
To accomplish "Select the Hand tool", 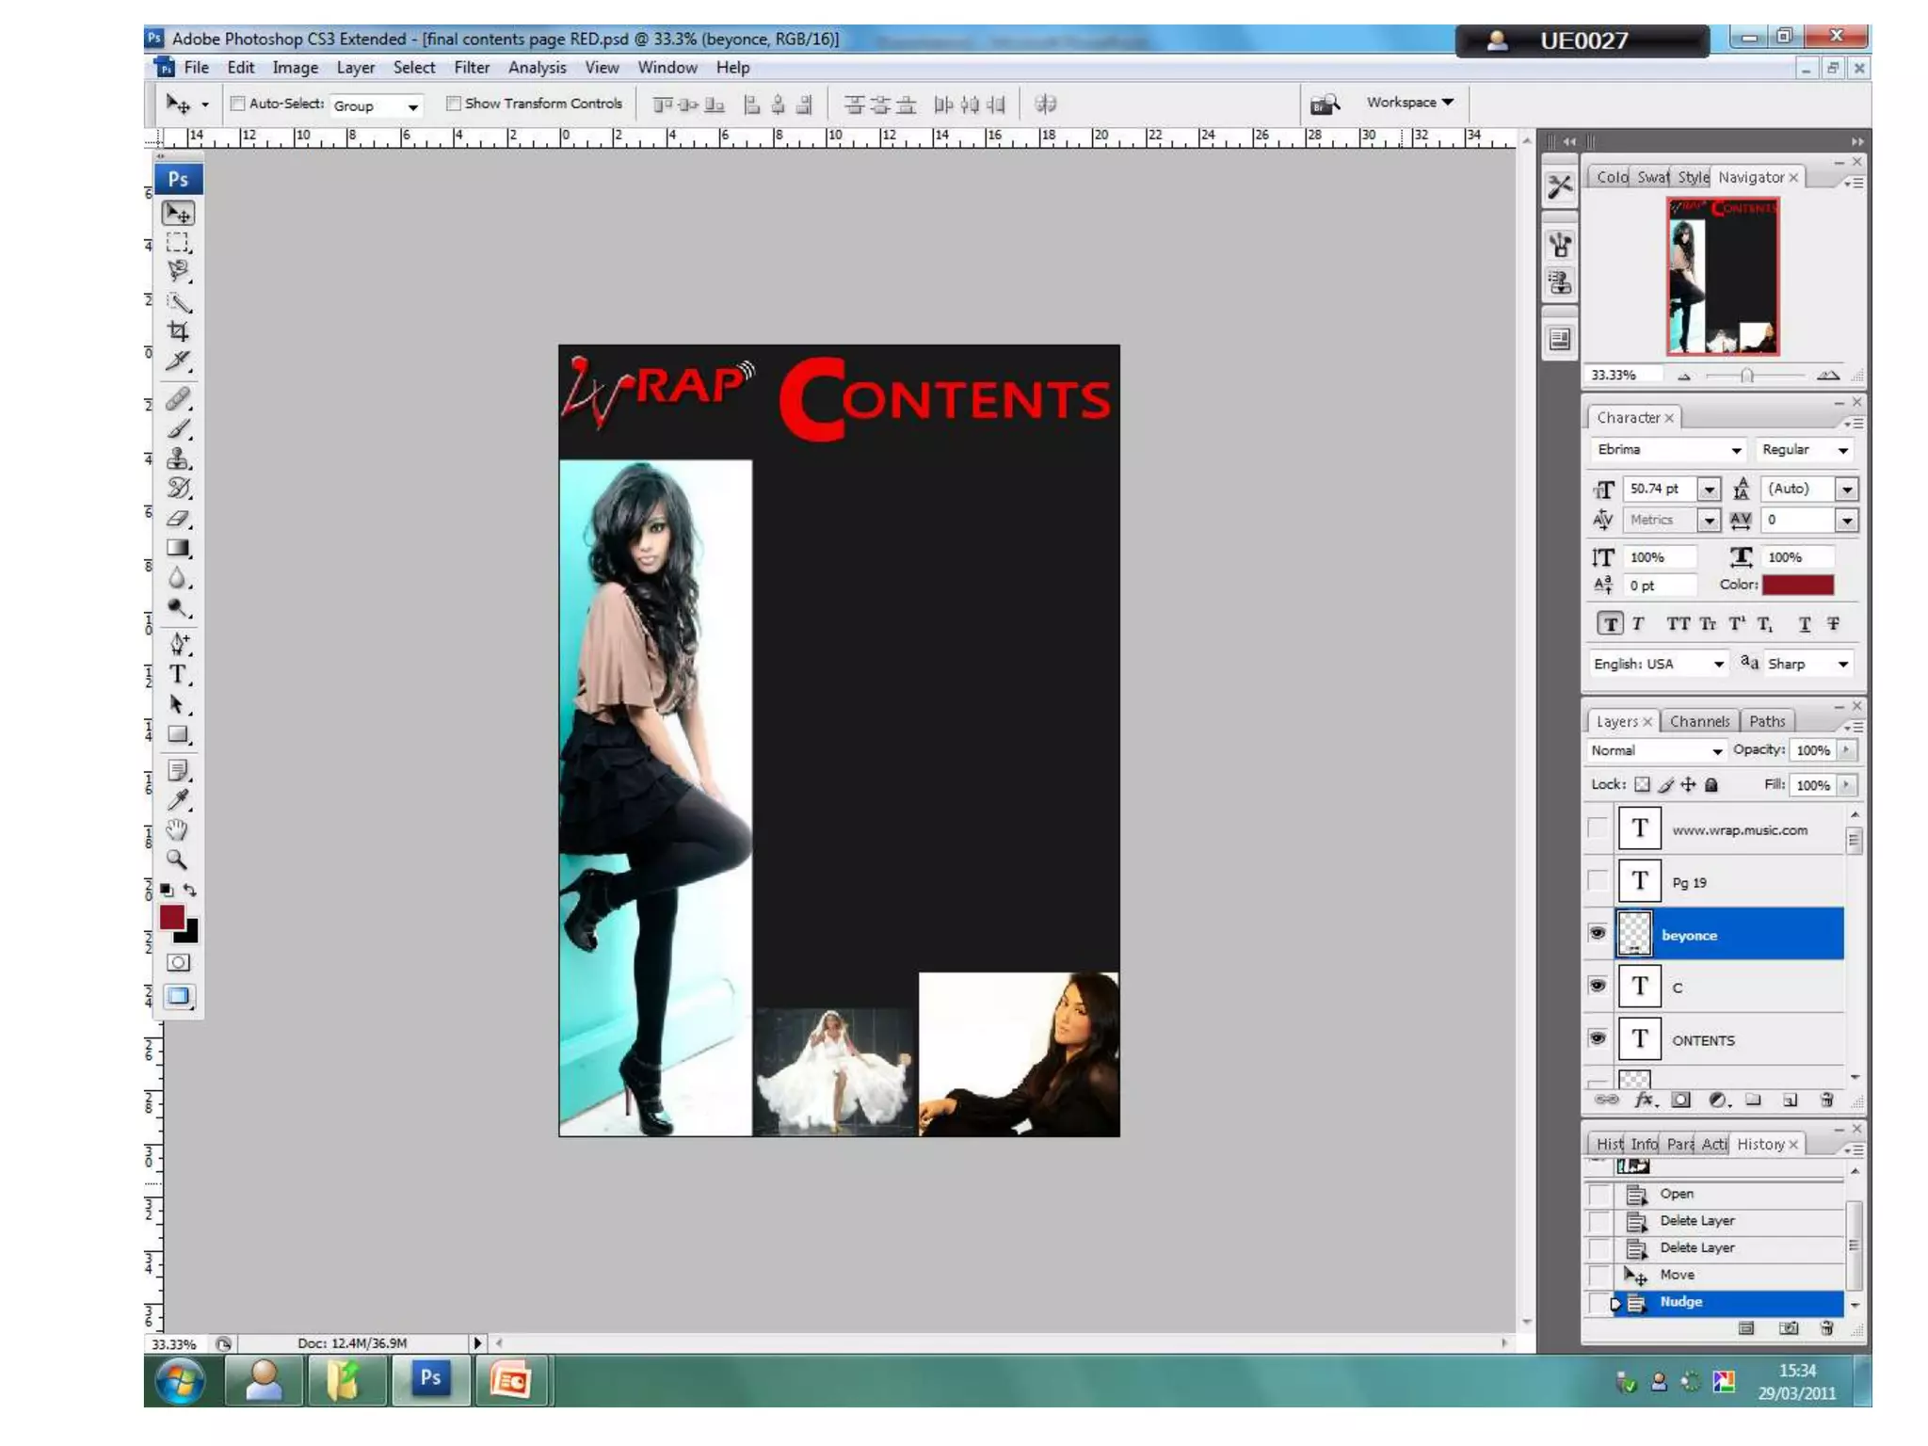I will (178, 830).
